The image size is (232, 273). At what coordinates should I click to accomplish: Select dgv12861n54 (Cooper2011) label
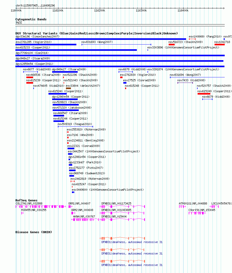click(87, 157)
